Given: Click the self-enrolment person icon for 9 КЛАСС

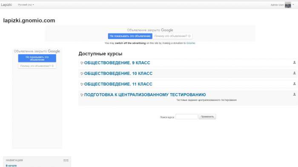Looking at the screenshot, I should (x=295, y=62).
